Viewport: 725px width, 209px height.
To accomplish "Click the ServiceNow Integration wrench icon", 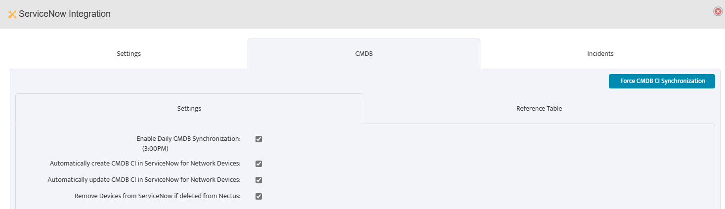I will click(12, 14).
